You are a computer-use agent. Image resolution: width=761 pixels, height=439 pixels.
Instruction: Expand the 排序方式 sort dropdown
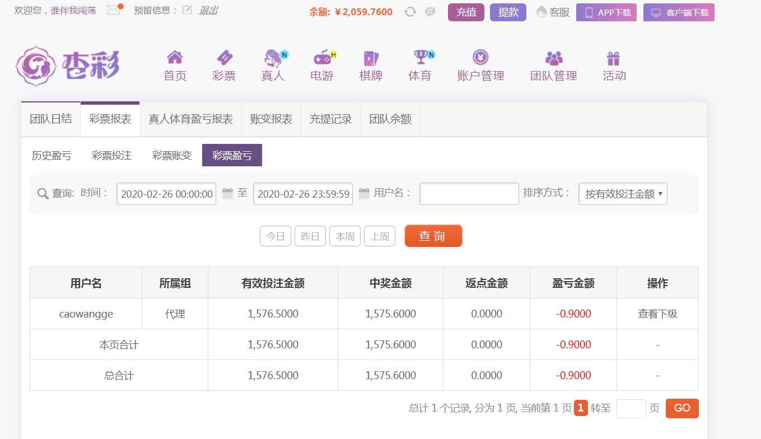point(623,194)
